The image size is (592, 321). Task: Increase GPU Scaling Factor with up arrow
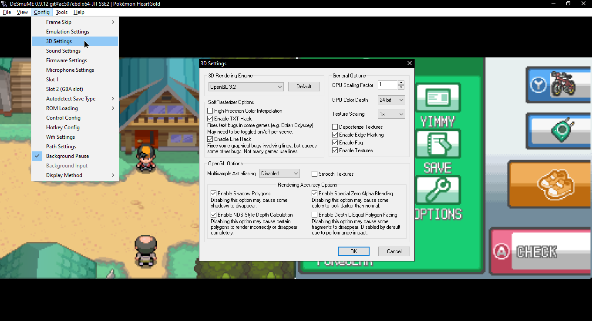401,83
